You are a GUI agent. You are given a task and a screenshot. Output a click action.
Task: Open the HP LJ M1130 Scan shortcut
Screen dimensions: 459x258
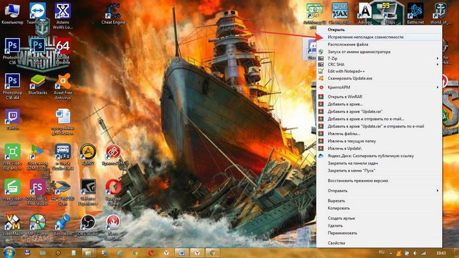click(x=62, y=192)
